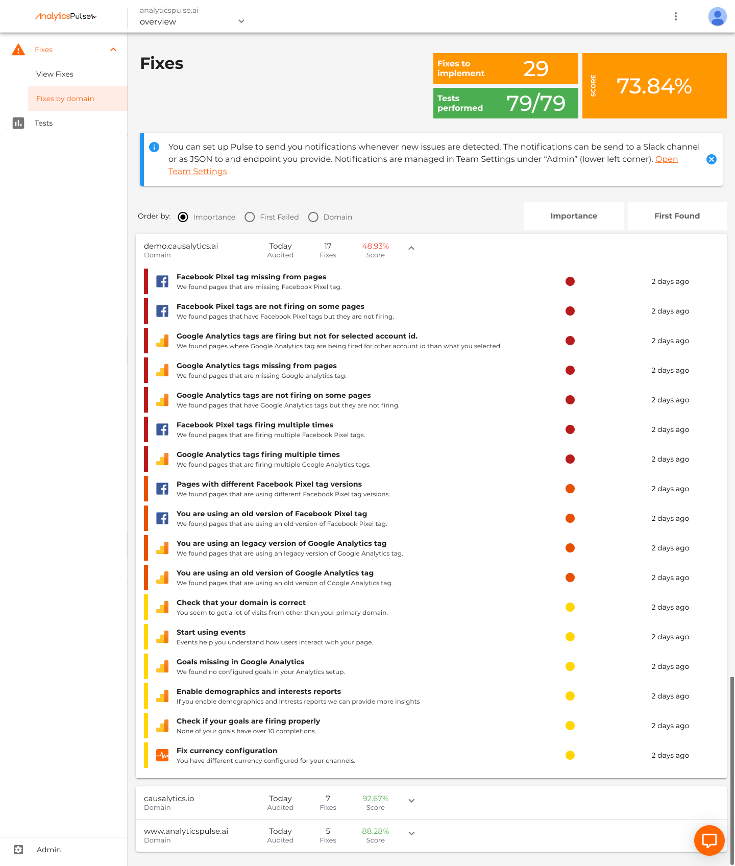This screenshot has width=735, height=866.
Task: Click the blue info icon in banner
Action: pyautogui.click(x=154, y=147)
